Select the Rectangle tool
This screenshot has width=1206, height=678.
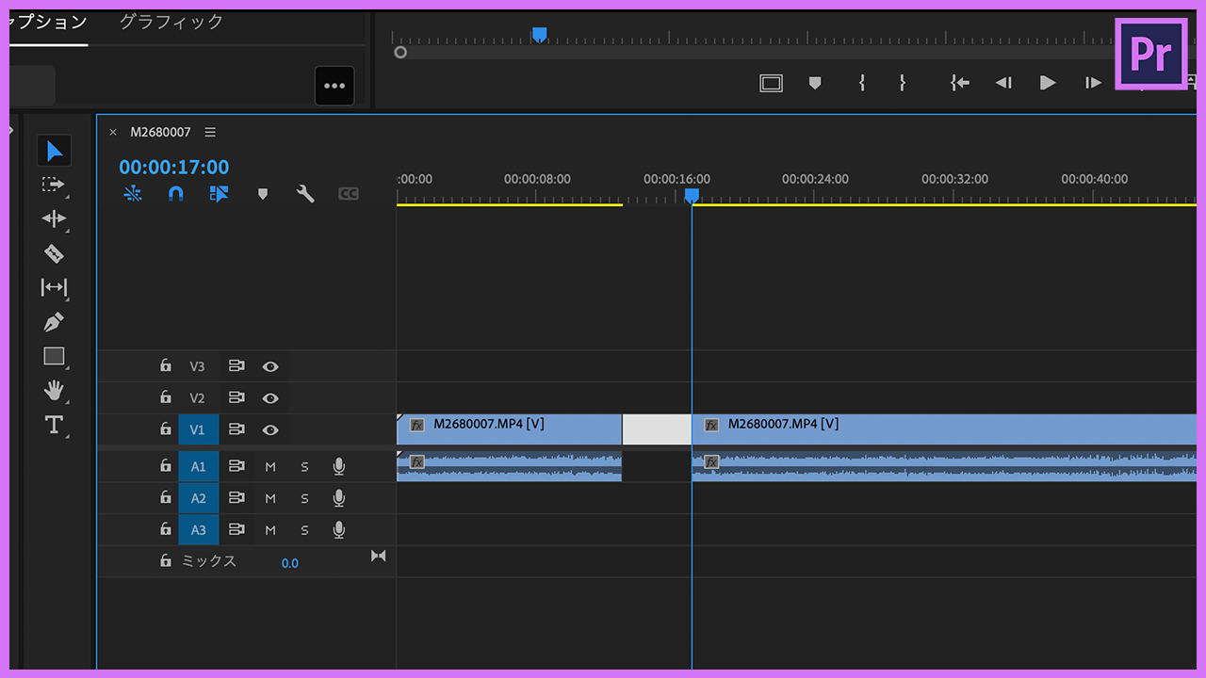[x=54, y=356]
